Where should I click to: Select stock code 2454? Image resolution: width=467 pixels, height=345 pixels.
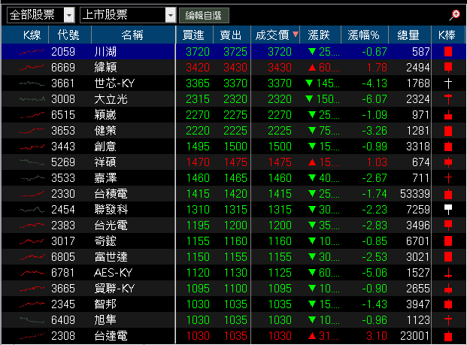click(63, 210)
